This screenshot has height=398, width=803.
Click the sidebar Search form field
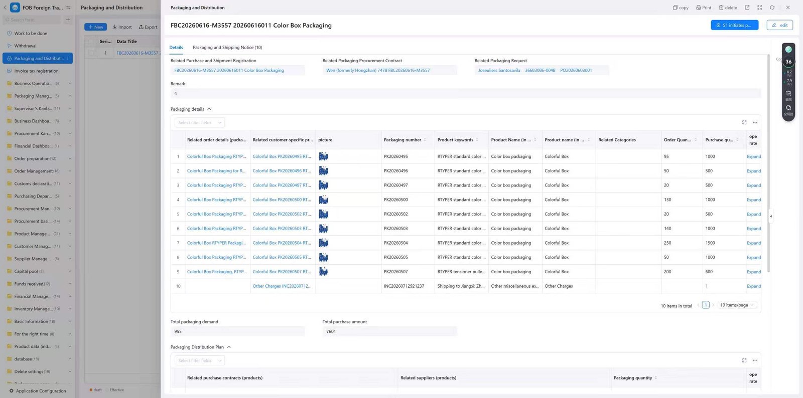(32, 20)
